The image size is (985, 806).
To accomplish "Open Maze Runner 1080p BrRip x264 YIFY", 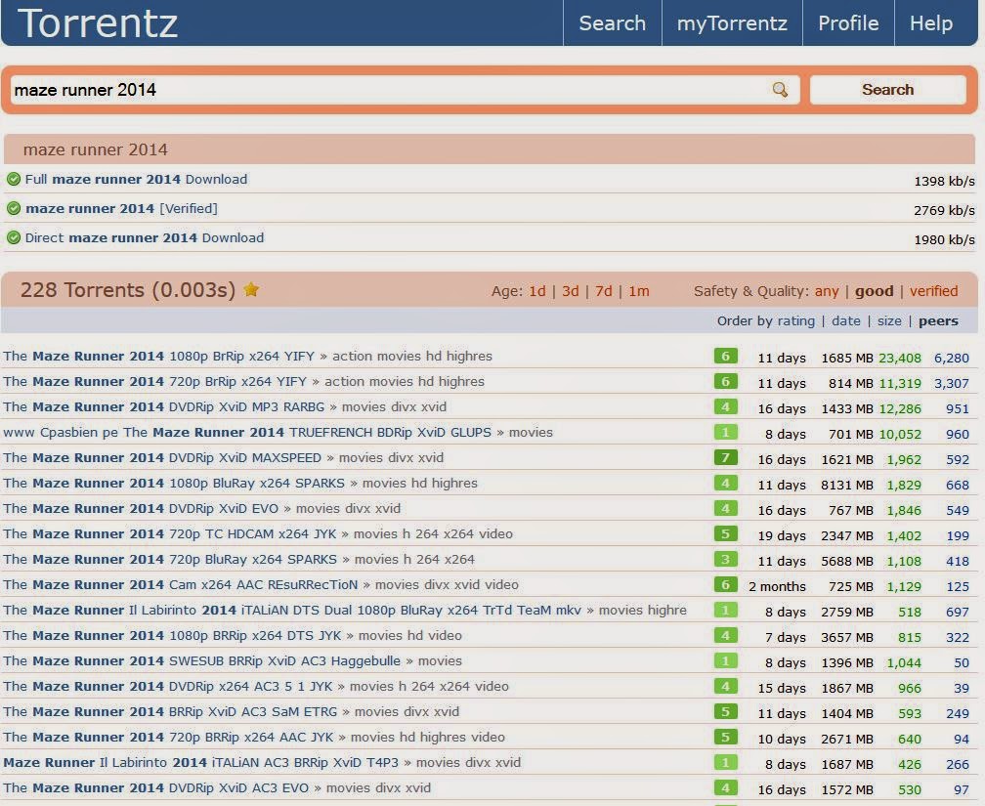I will pyautogui.click(x=159, y=357).
